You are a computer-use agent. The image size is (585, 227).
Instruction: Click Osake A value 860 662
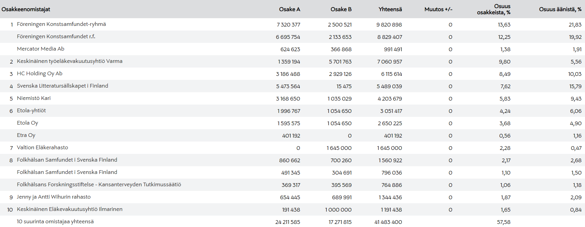(290, 160)
